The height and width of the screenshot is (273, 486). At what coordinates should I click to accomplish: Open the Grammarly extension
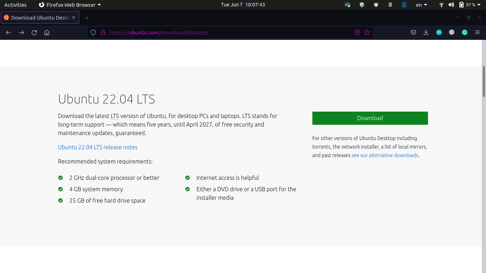click(464, 32)
